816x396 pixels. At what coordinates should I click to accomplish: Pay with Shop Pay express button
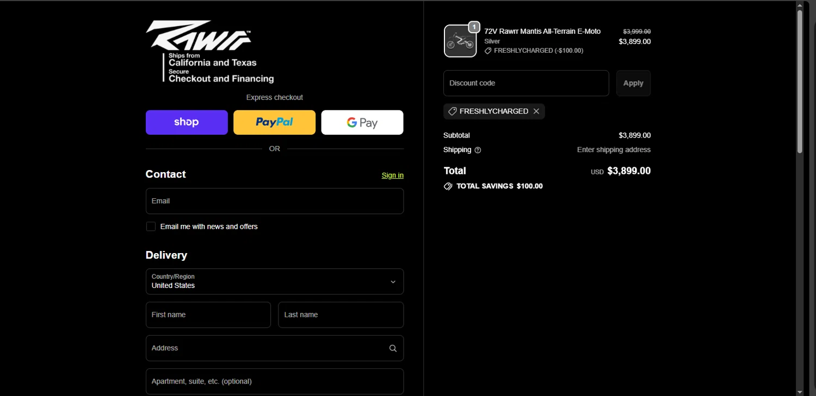pos(187,122)
